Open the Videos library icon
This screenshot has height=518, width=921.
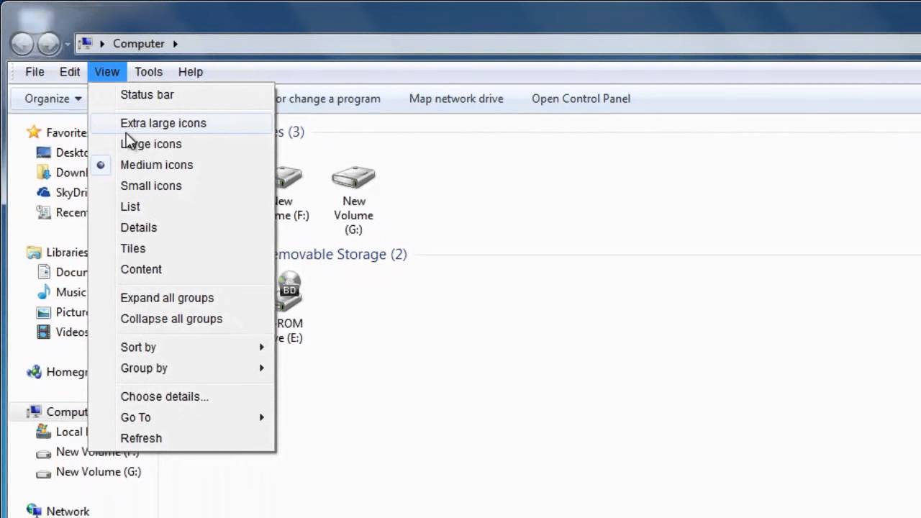pos(44,332)
